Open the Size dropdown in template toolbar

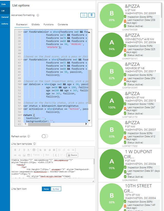click(x=49, y=155)
